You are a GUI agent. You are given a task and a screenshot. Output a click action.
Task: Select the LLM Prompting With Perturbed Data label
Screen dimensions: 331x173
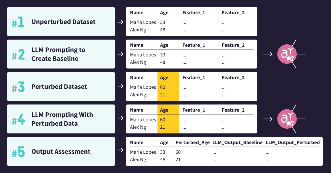[62, 119]
